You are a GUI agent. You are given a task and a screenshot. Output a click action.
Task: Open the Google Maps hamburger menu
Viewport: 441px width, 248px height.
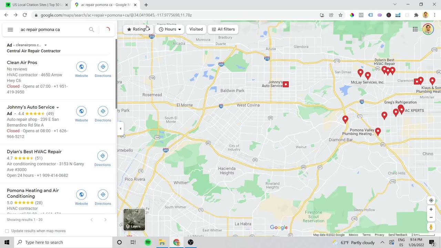click(x=10, y=30)
